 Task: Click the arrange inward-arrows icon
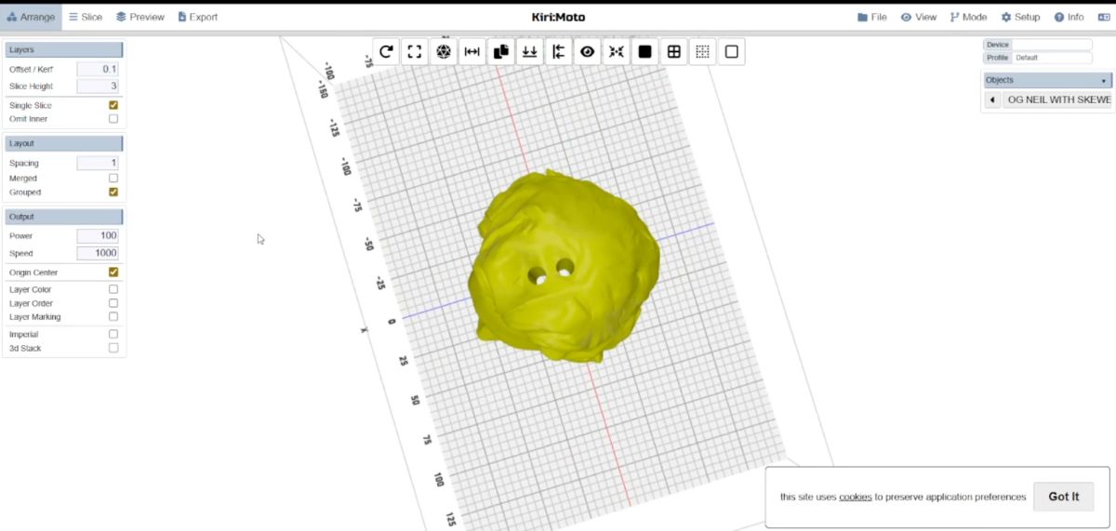(617, 52)
